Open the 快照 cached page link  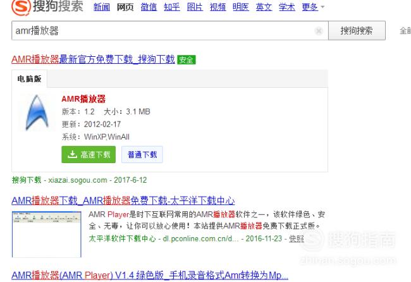(x=297, y=239)
